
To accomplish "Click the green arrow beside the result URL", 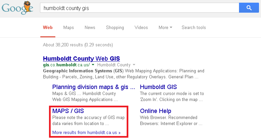I will coord(93,65).
